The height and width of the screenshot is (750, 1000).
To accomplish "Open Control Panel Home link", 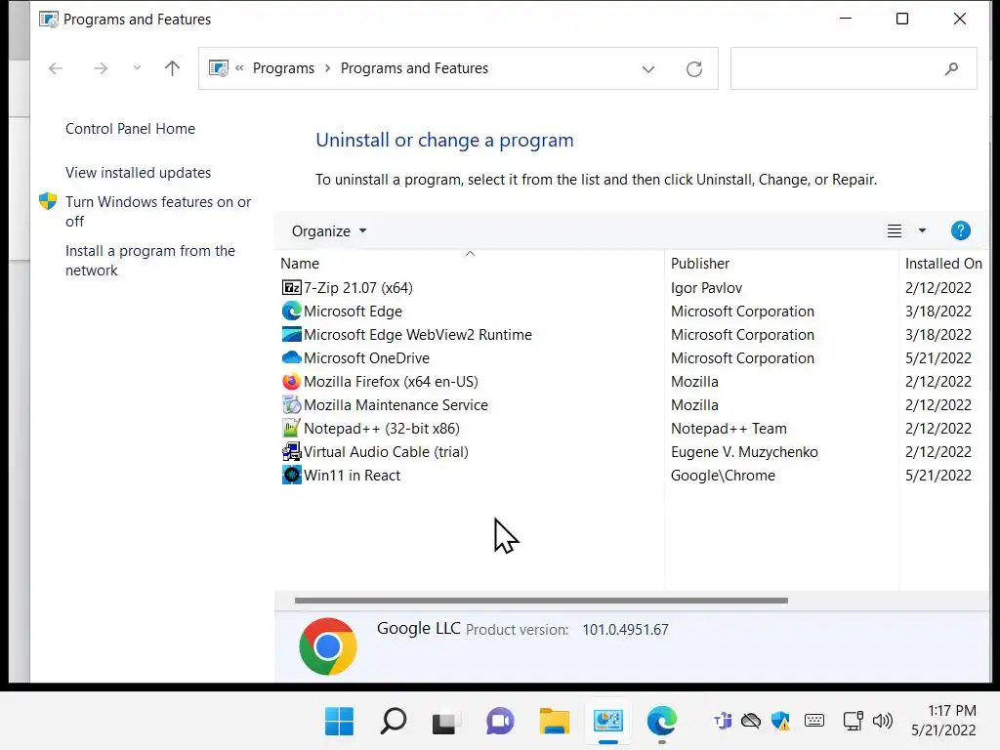I will (x=130, y=129).
